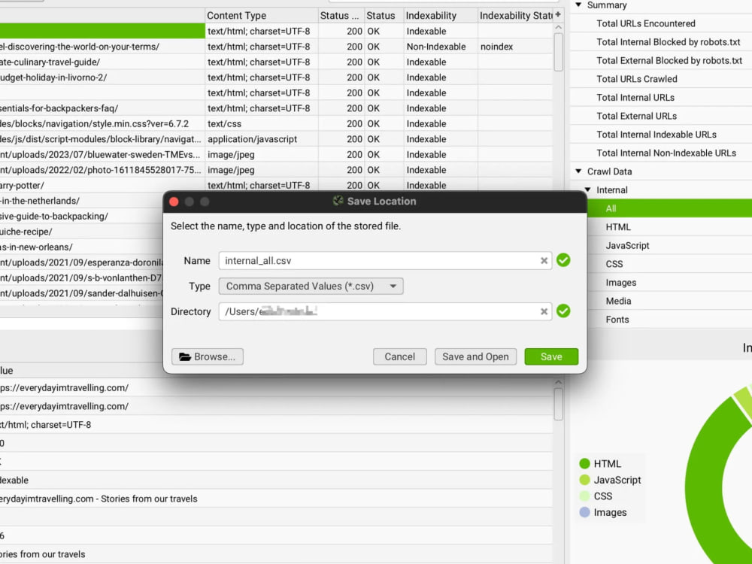
Task: Select row ending budget-holiday-in-livorno-2/
Action: (x=102, y=77)
